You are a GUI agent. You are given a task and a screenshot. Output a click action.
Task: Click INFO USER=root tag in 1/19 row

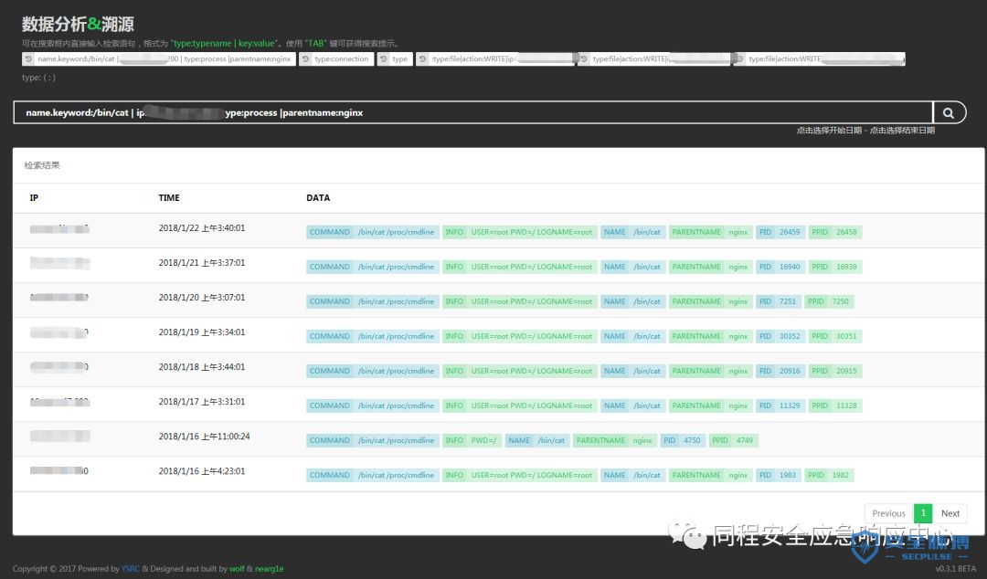click(519, 336)
